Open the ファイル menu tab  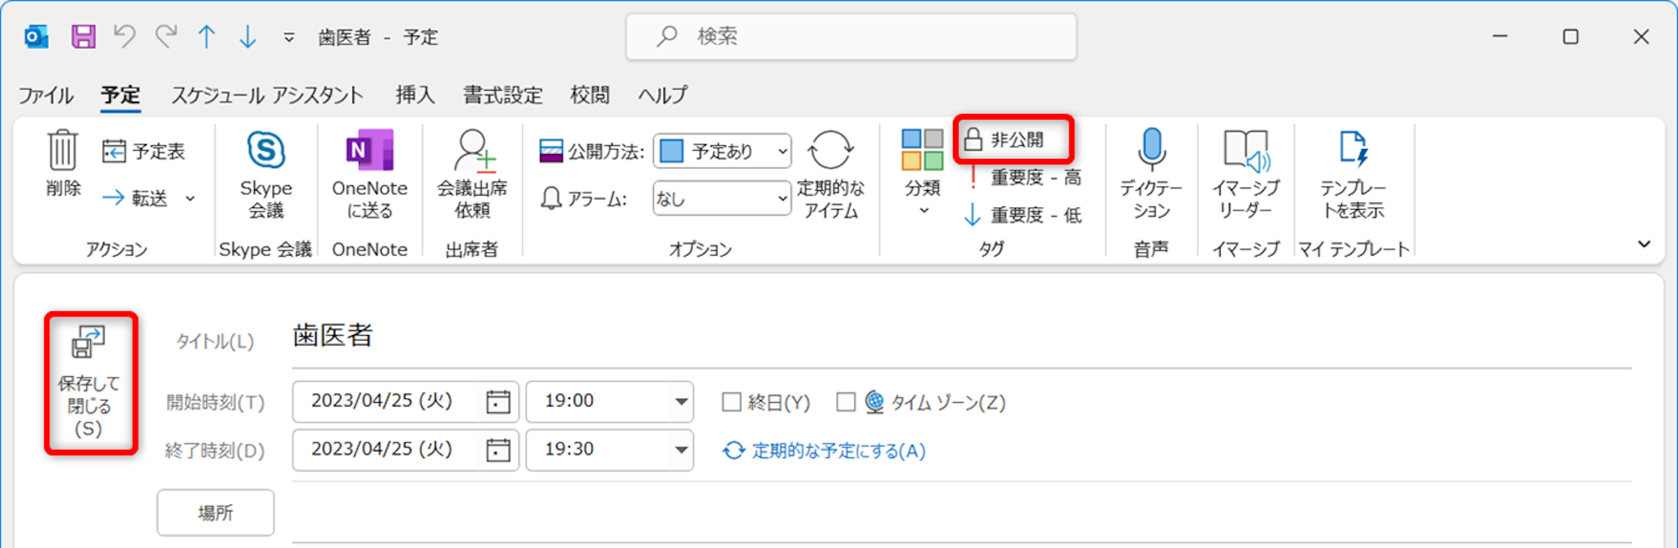coord(46,95)
